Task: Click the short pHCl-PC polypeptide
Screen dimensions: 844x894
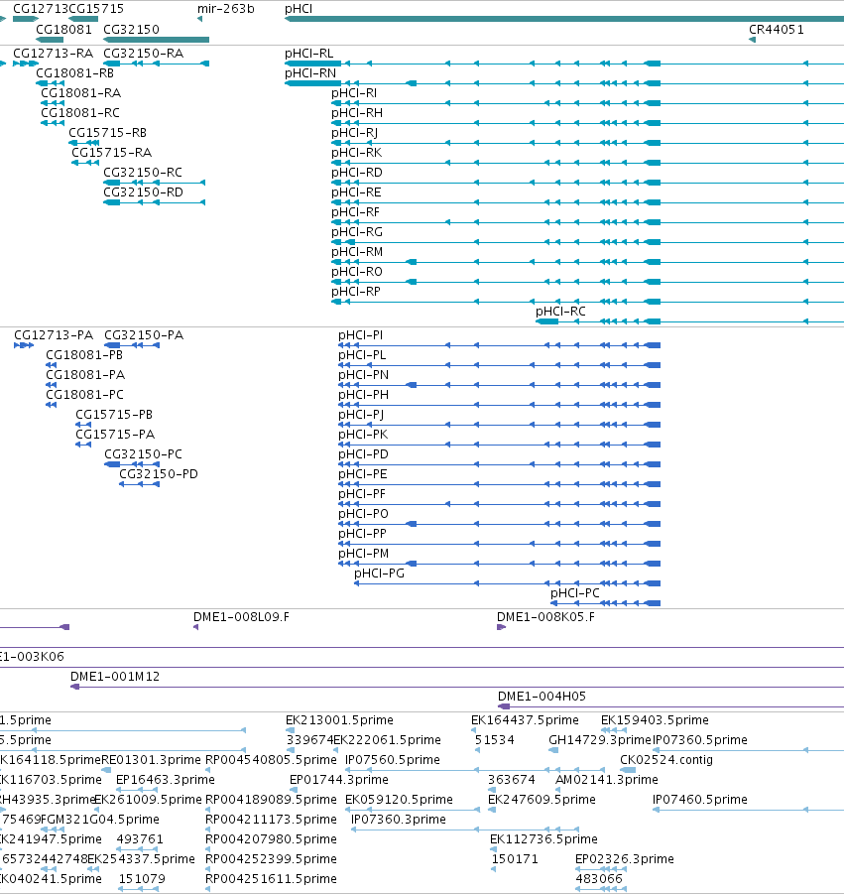Action: point(575,593)
